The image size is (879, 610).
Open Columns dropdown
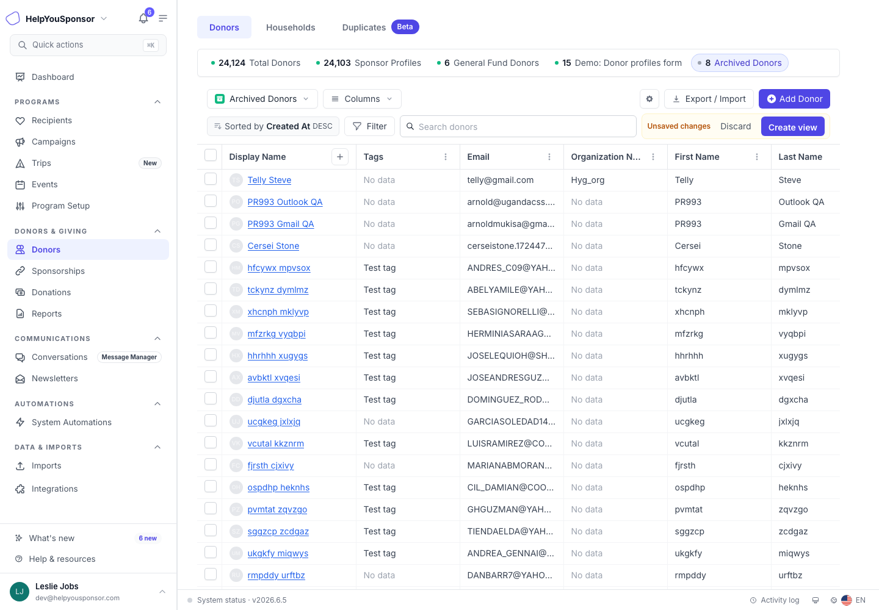pos(362,99)
